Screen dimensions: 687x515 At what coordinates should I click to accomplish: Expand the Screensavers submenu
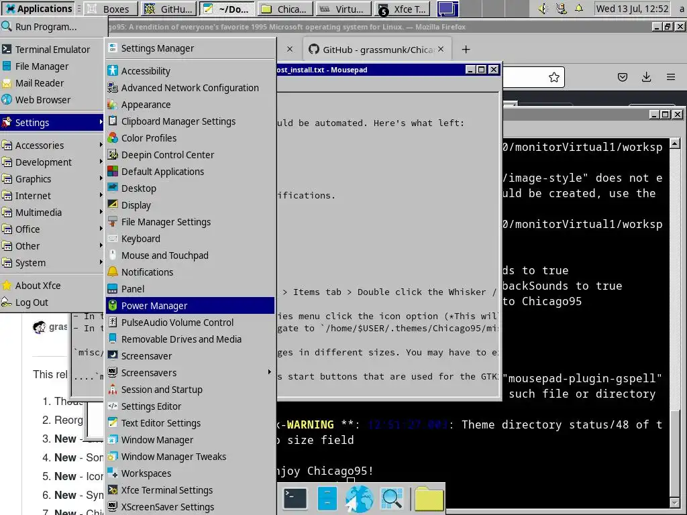tap(190, 373)
